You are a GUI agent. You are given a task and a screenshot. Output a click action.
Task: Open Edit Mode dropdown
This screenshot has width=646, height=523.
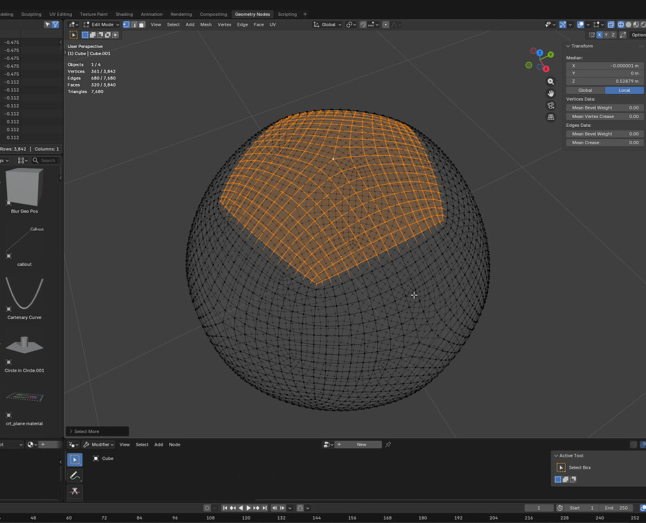pyautogui.click(x=101, y=24)
